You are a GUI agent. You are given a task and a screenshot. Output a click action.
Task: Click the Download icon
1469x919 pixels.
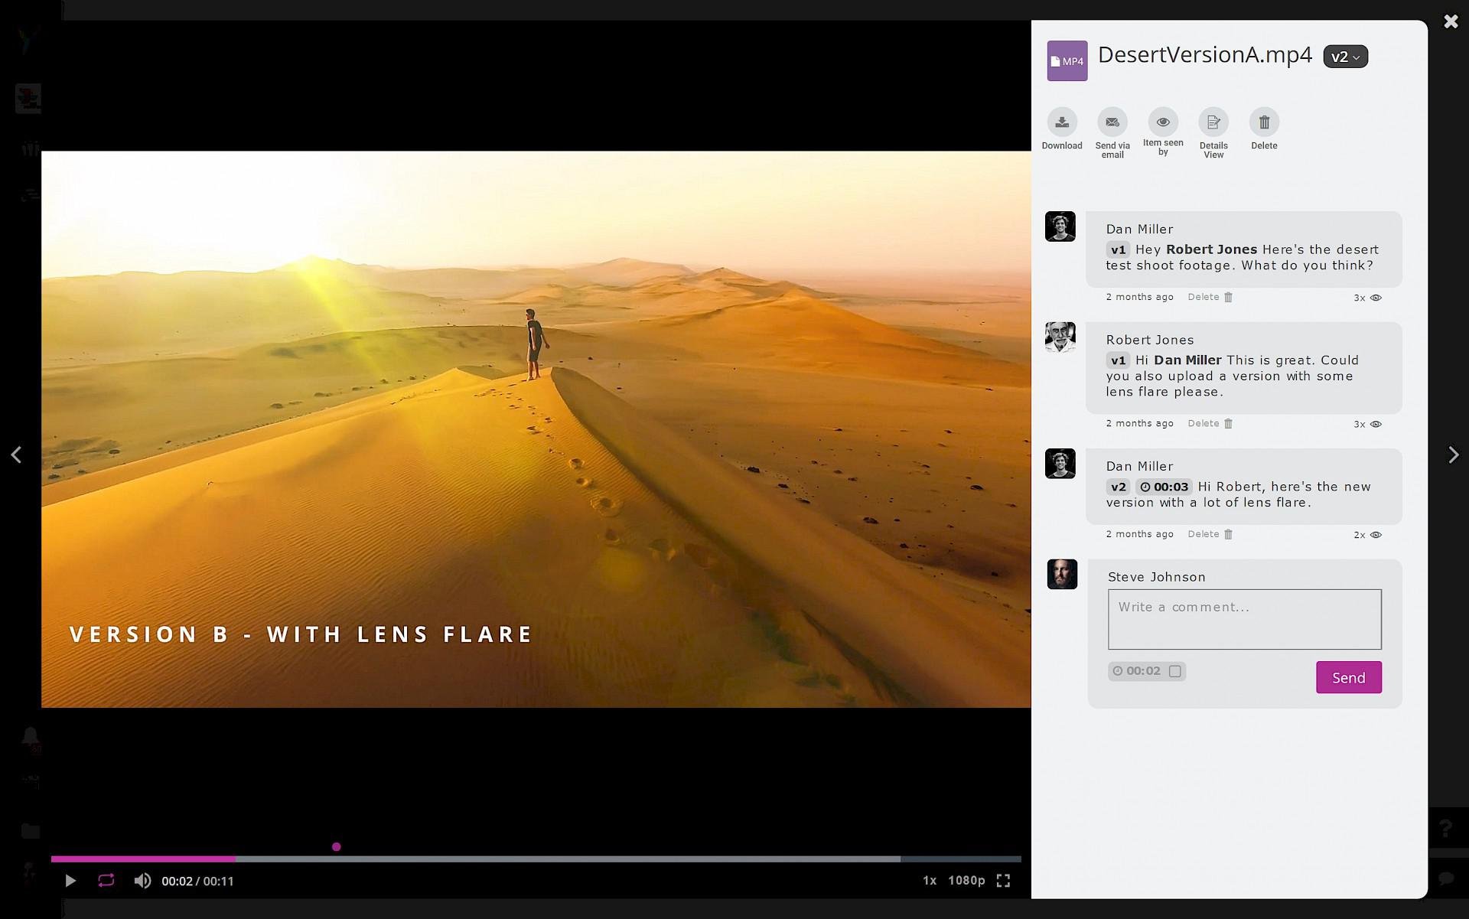[x=1061, y=122]
